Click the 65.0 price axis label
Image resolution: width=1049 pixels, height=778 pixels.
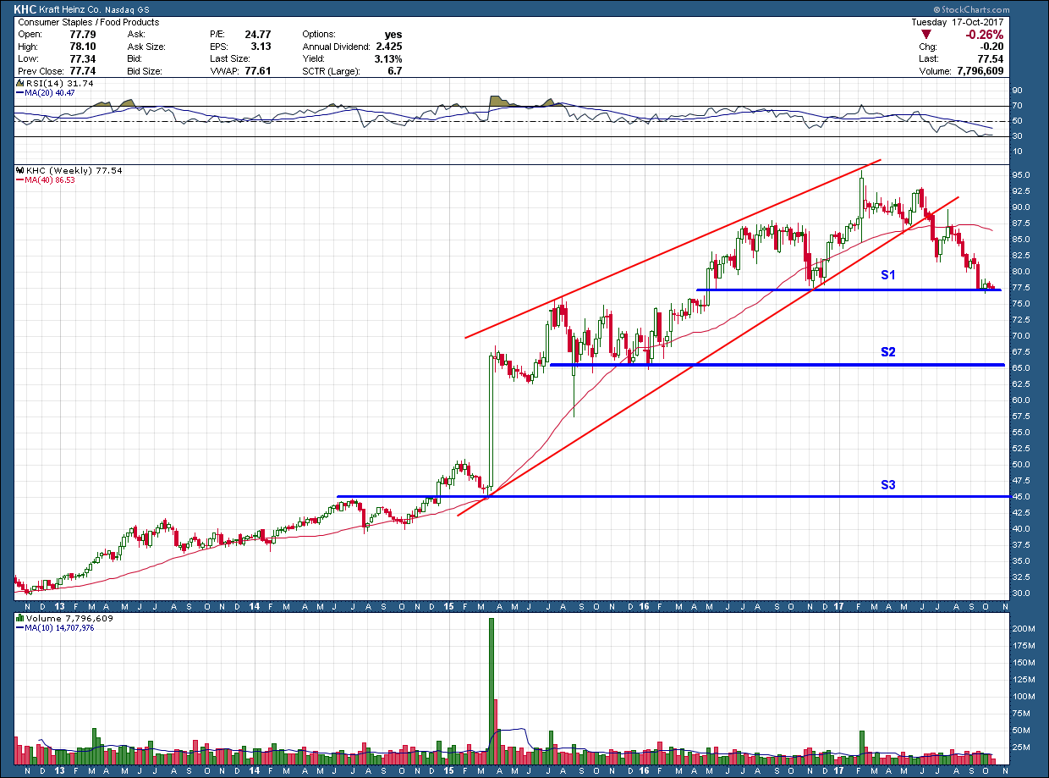coord(1020,368)
